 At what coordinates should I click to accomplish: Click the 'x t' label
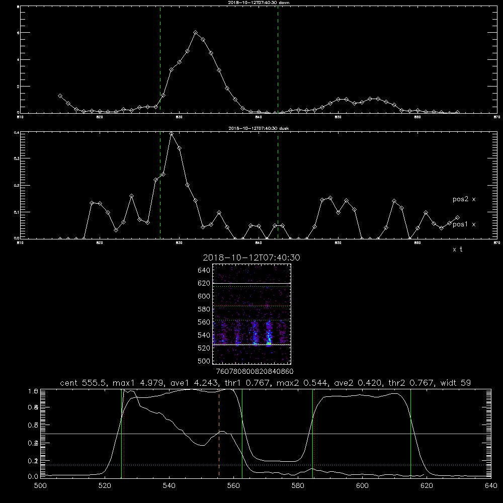coord(457,249)
